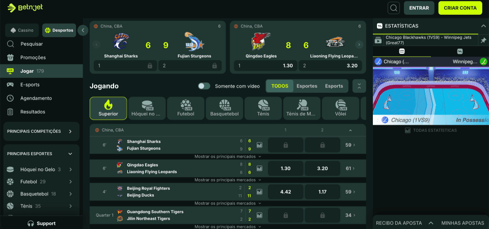This screenshot has height=229, width=489.
Task: Open Promoções from sidebar
Action: pos(41,58)
